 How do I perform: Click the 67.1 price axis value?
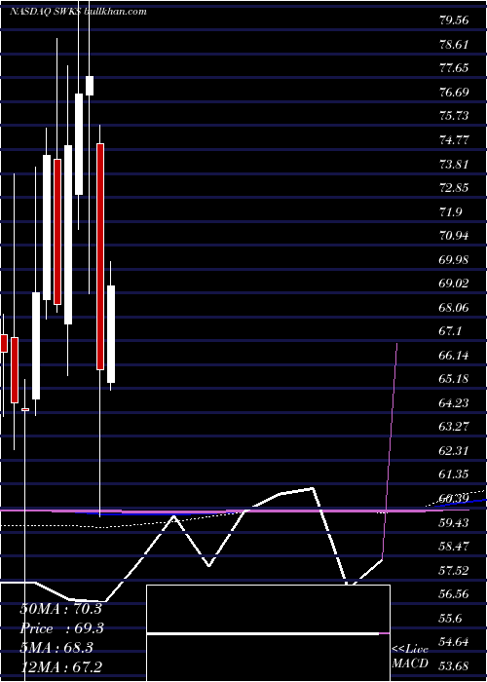(450, 332)
